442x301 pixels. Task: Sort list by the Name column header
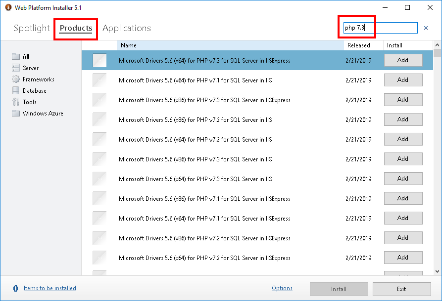230,45
